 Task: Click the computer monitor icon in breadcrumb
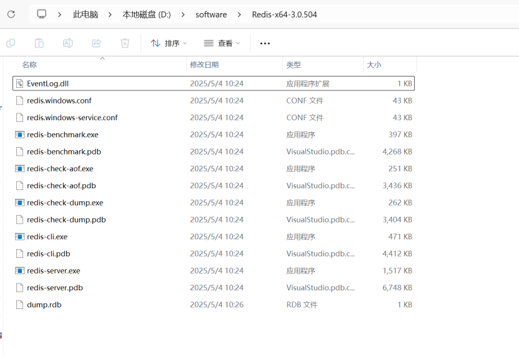tap(42, 14)
